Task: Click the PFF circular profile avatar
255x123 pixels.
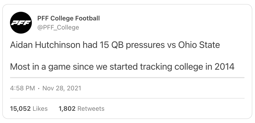Action: pyautogui.click(x=21, y=23)
